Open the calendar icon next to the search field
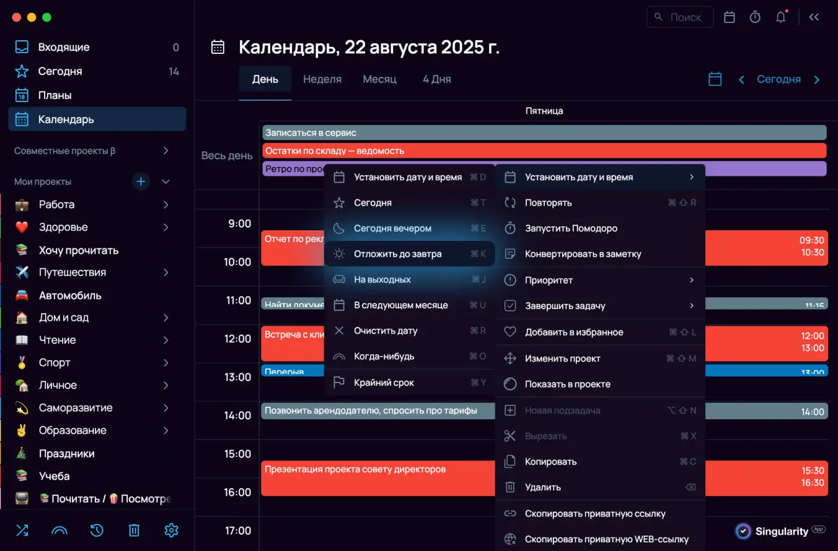Viewport: 838px width, 551px height. pos(729,17)
